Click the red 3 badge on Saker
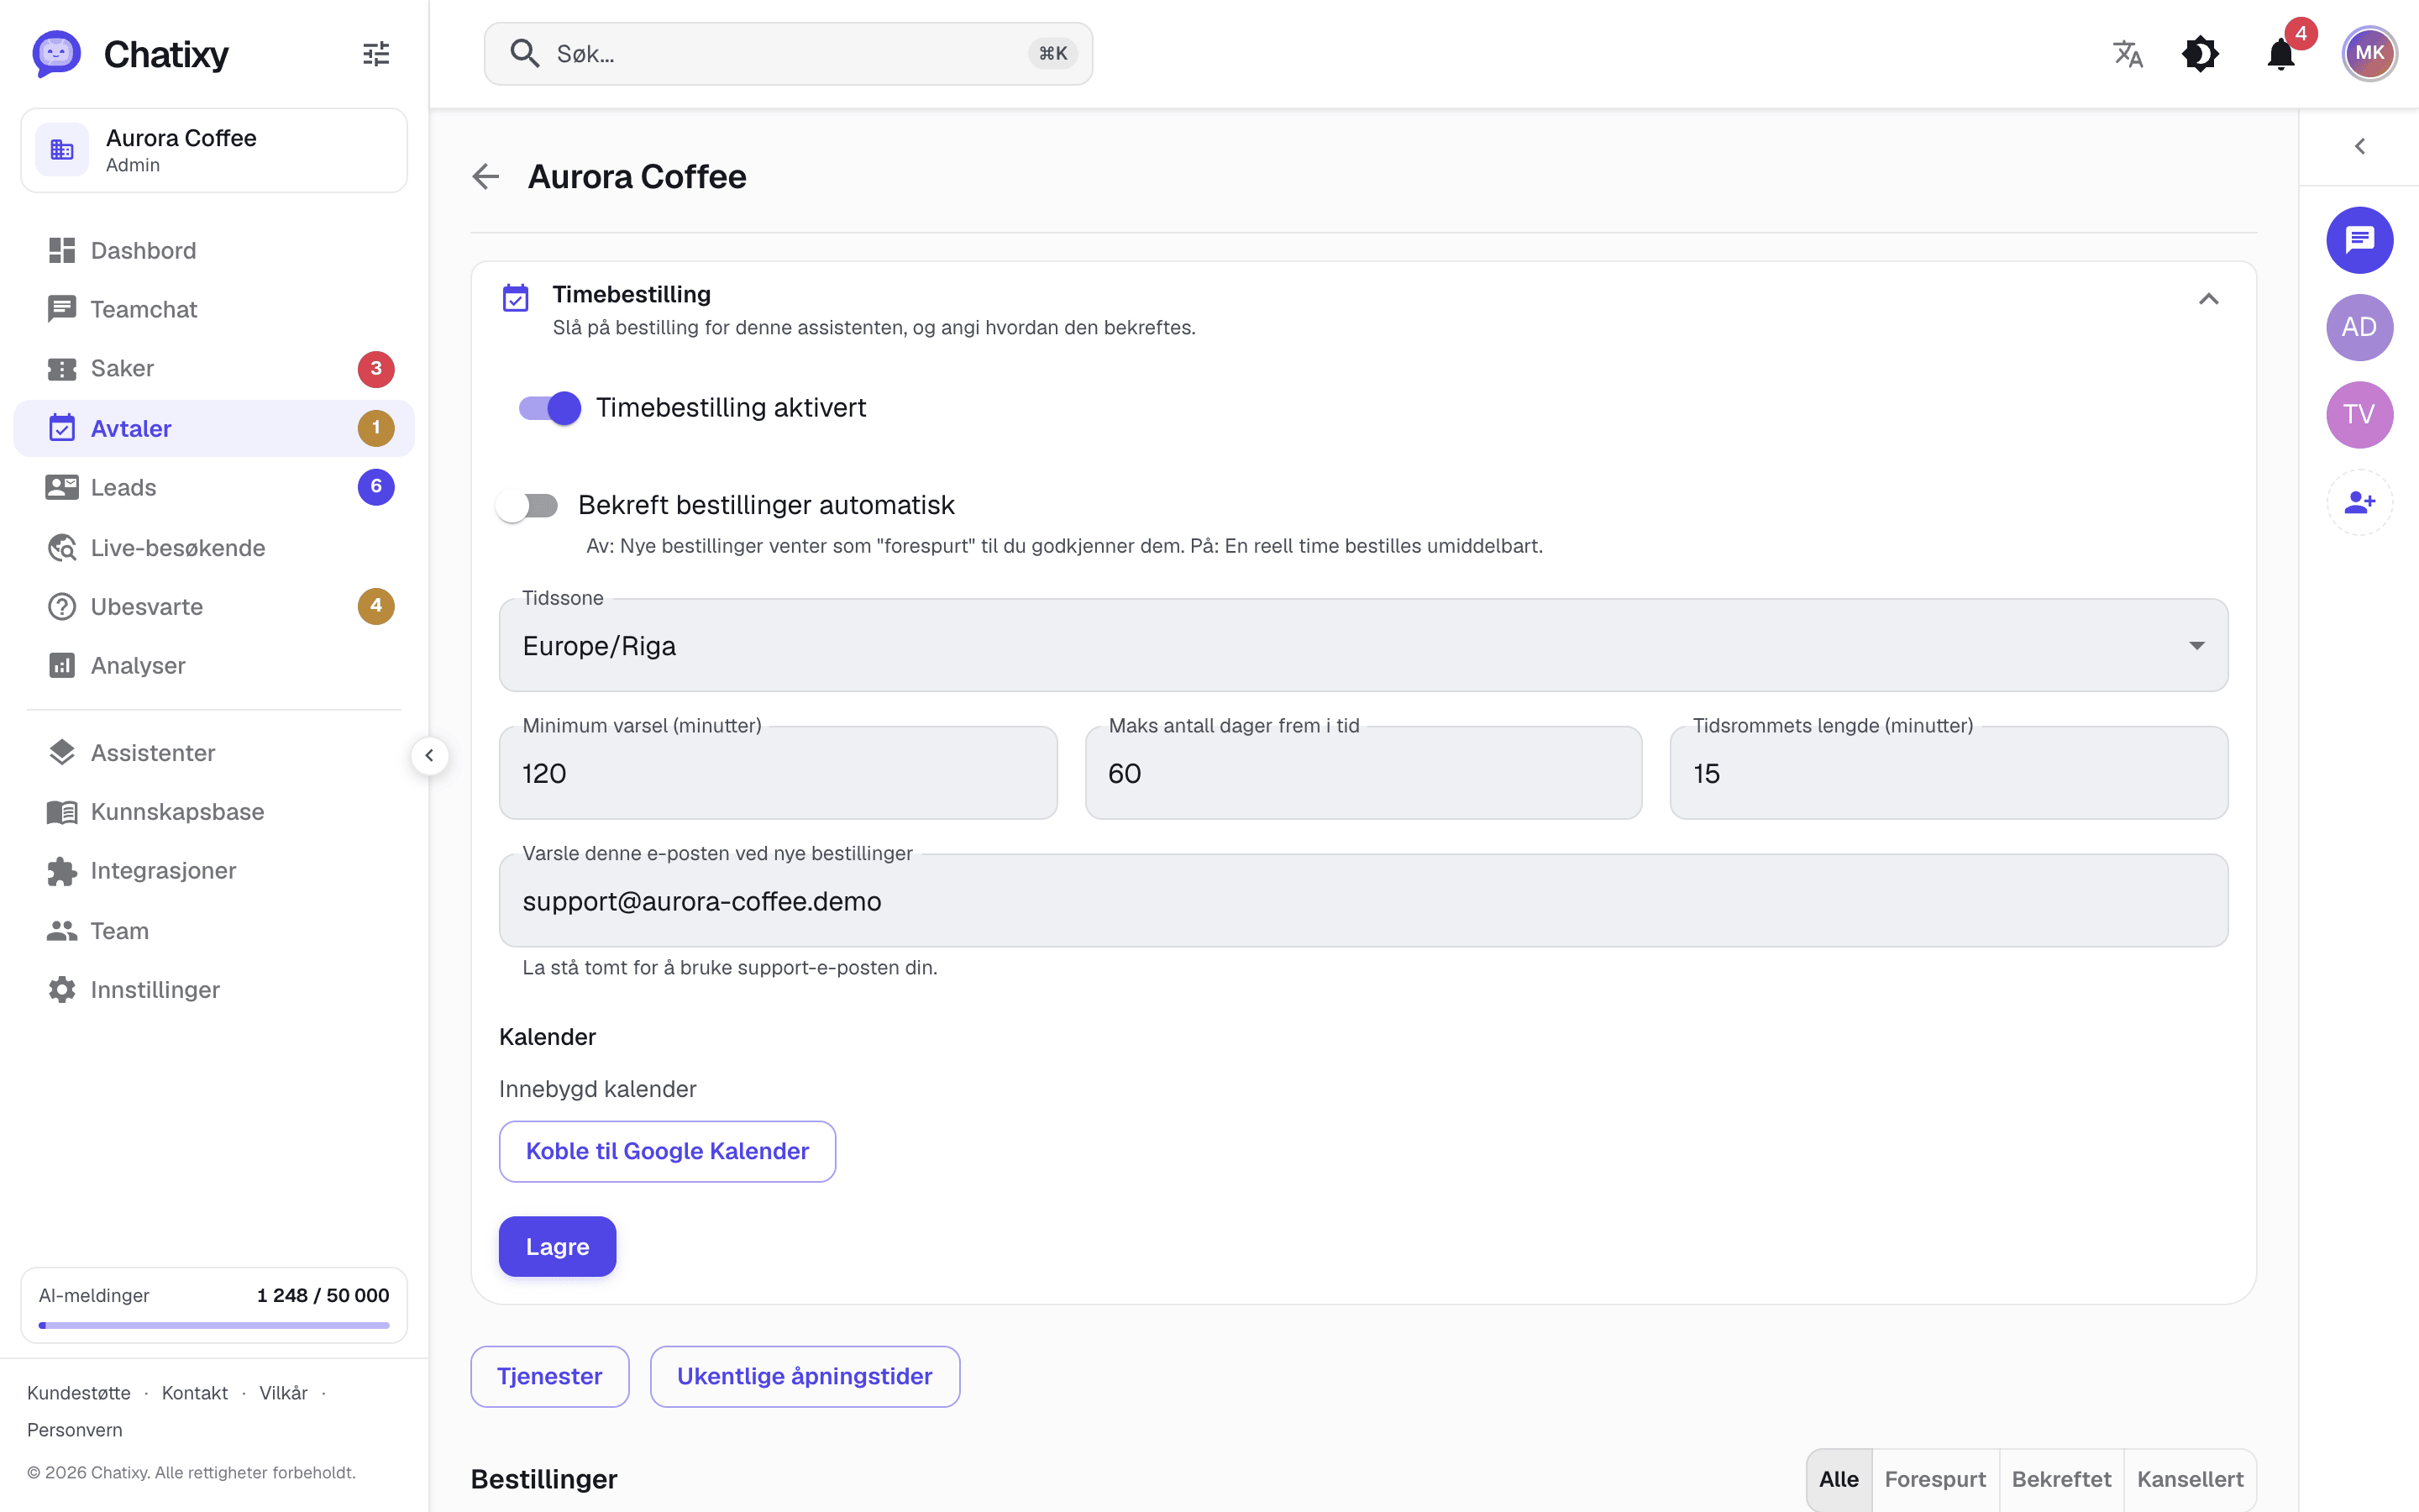This screenshot has height=1512, width=2419. point(375,369)
